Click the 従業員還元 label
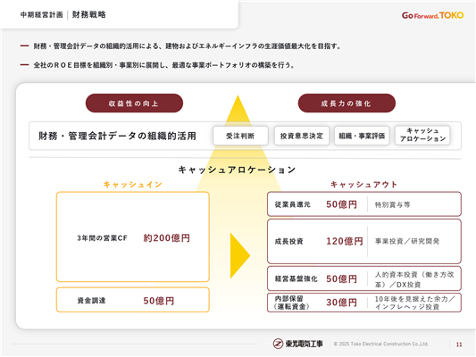Screen dimensions: 476x357 click(x=292, y=204)
